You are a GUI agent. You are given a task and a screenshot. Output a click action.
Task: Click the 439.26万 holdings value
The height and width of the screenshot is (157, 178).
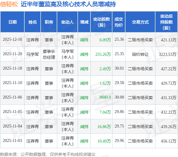click(x=169, y=127)
